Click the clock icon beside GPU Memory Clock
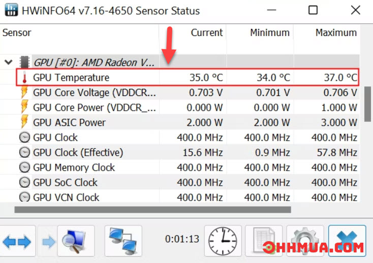 point(24,167)
